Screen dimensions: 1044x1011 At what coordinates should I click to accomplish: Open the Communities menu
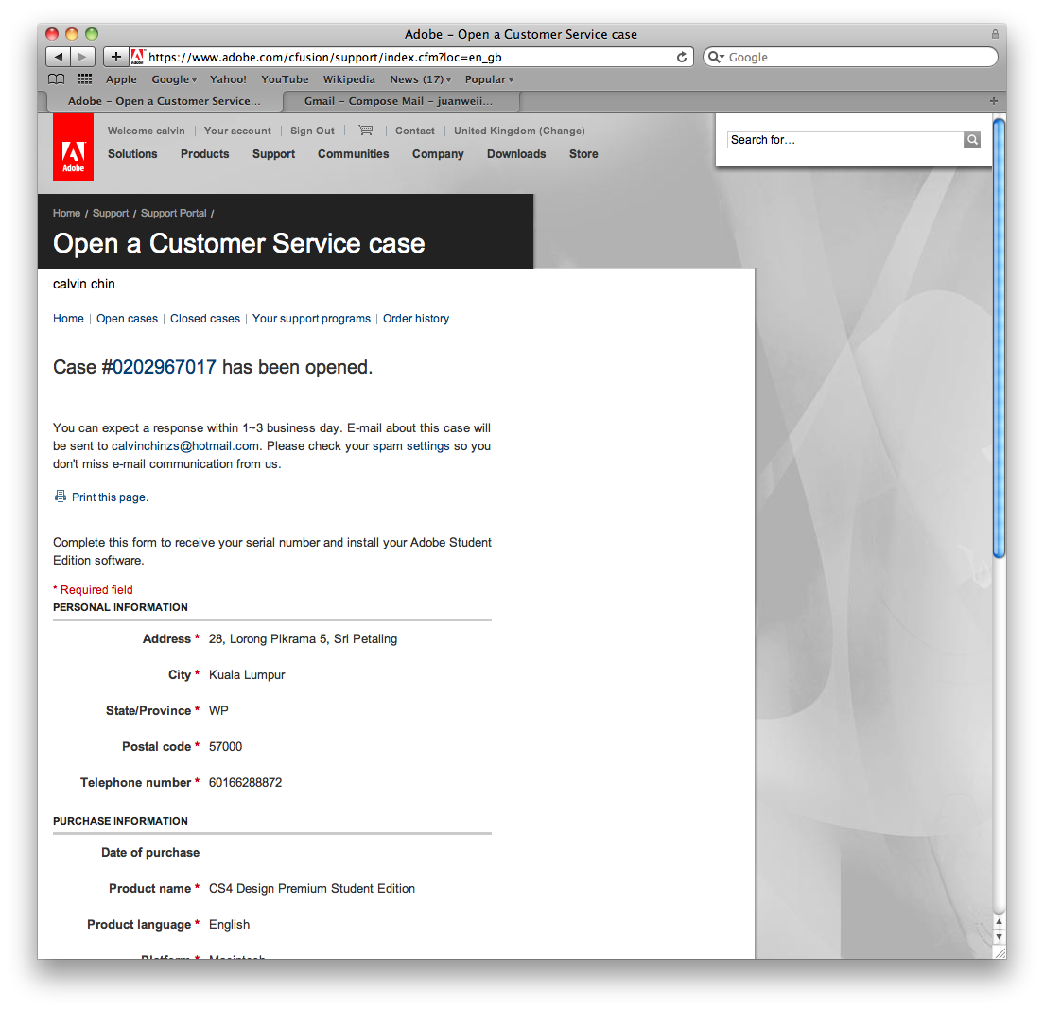353,154
